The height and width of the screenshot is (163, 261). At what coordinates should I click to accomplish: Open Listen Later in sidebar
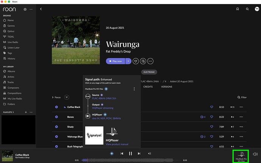pos(11,48)
